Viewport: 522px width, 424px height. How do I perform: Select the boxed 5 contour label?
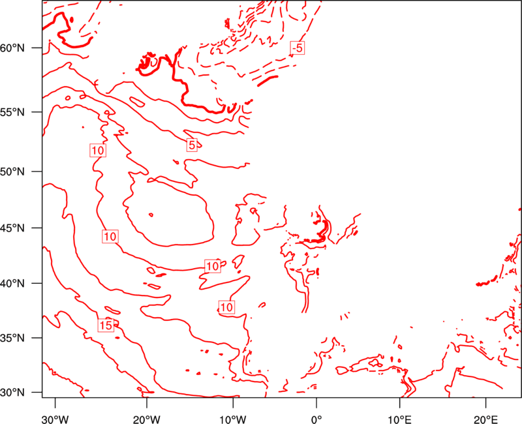(x=192, y=145)
